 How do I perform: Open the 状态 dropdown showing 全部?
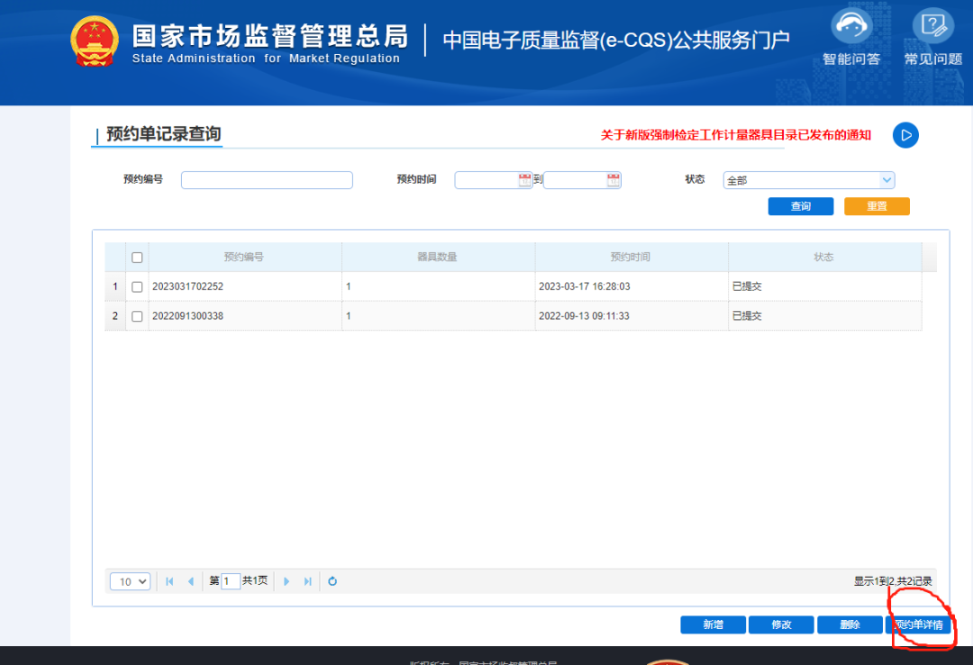808,179
